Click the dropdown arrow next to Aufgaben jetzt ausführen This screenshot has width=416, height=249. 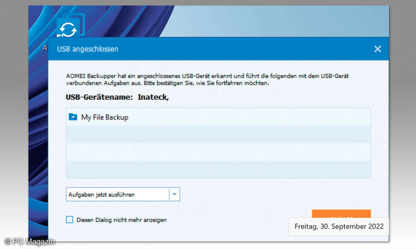point(174,195)
